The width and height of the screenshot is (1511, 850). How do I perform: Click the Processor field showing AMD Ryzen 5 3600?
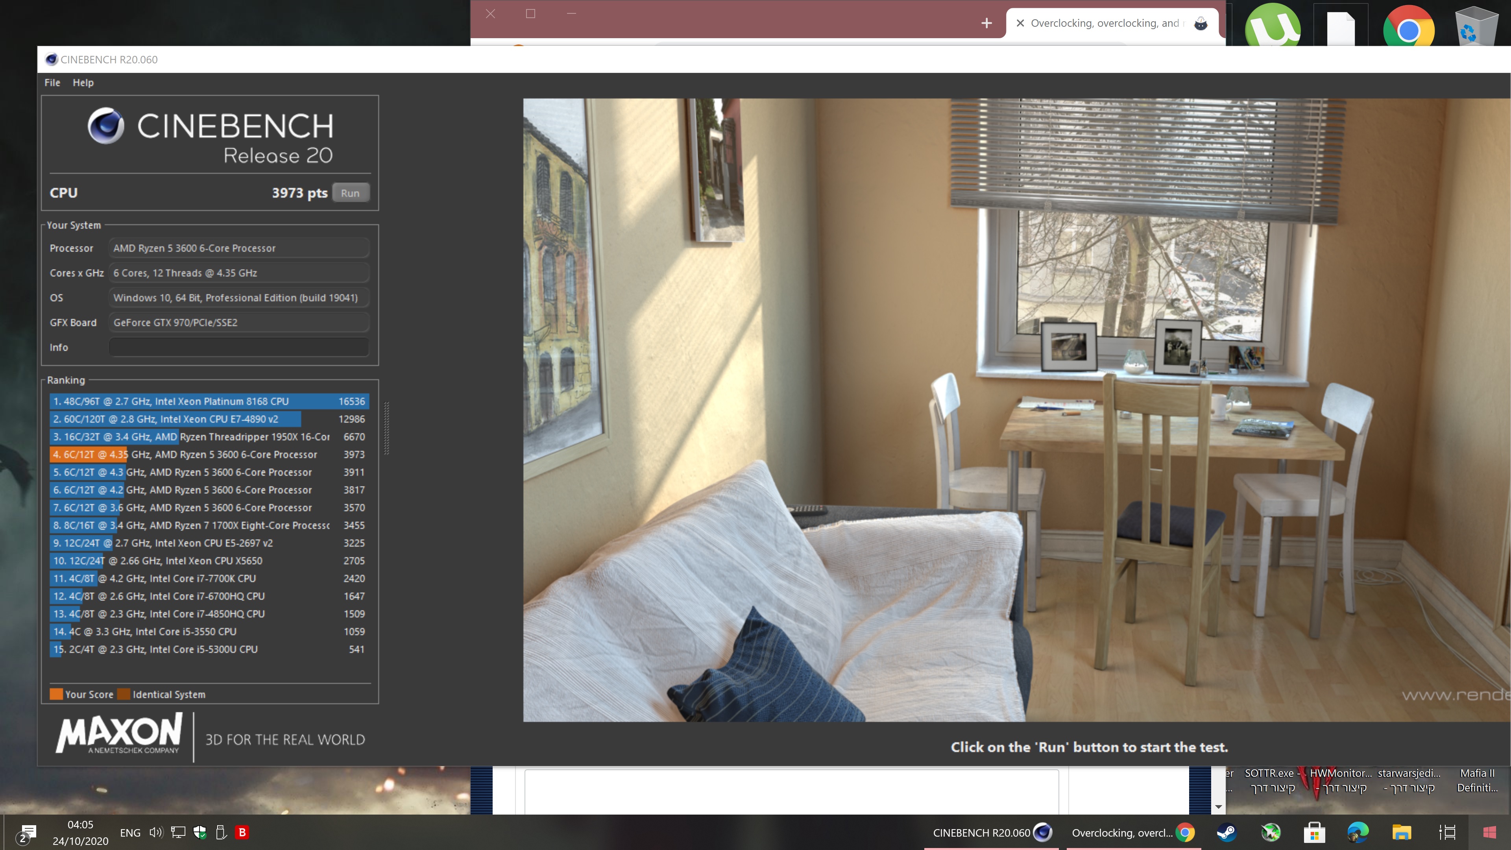[239, 248]
